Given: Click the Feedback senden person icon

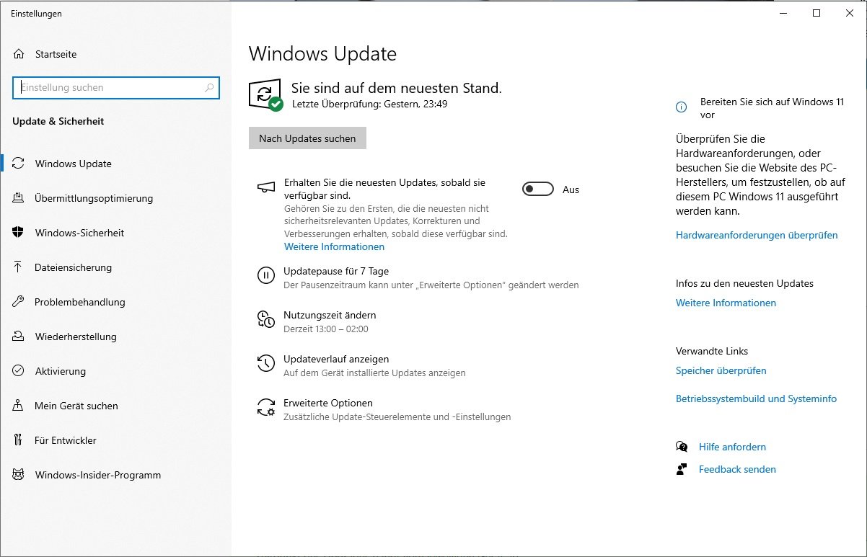Looking at the screenshot, I should coord(682,469).
